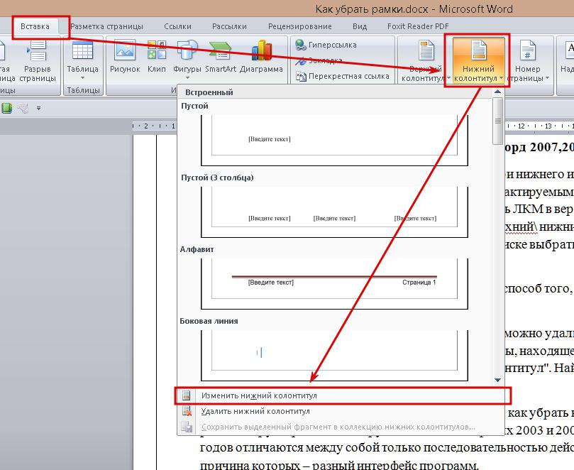
Task: Insert a picture with Рисунок
Action: click(x=125, y=58)
